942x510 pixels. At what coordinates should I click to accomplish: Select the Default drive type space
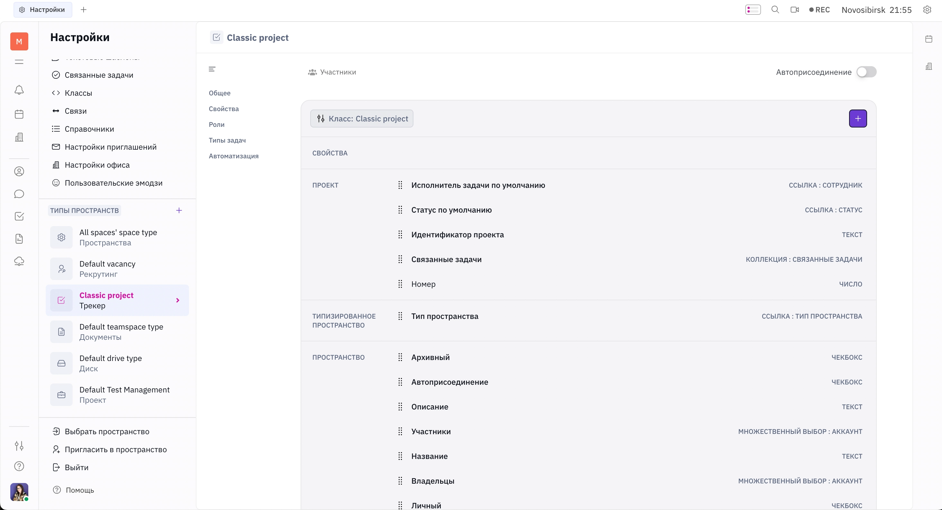(117, 363)
